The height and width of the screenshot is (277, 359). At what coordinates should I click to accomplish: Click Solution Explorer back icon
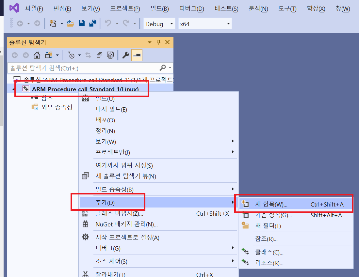tap(15, 55)
